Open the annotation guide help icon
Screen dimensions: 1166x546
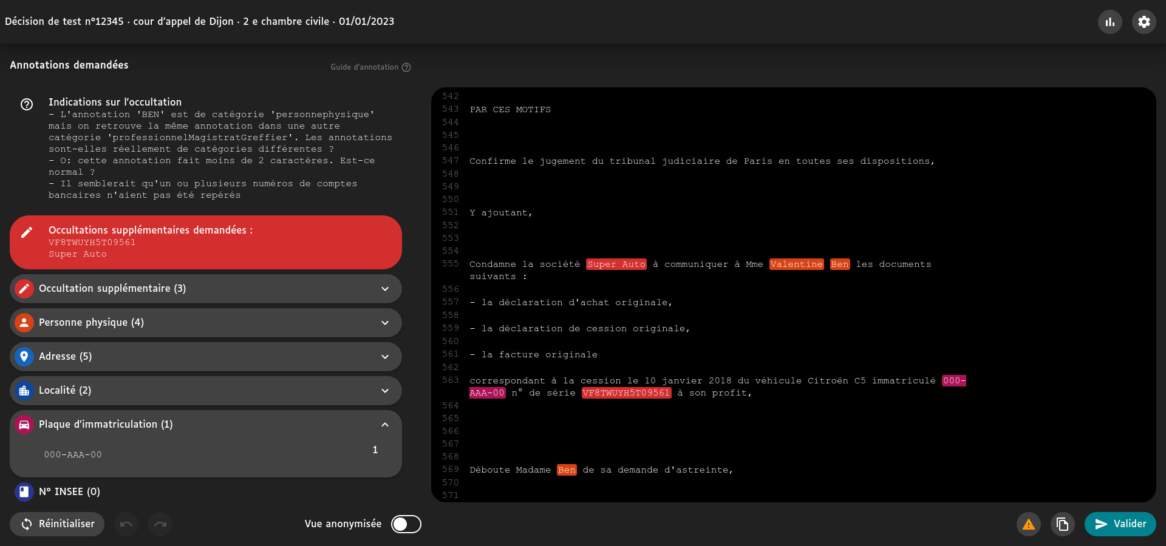tap(406, 67)
